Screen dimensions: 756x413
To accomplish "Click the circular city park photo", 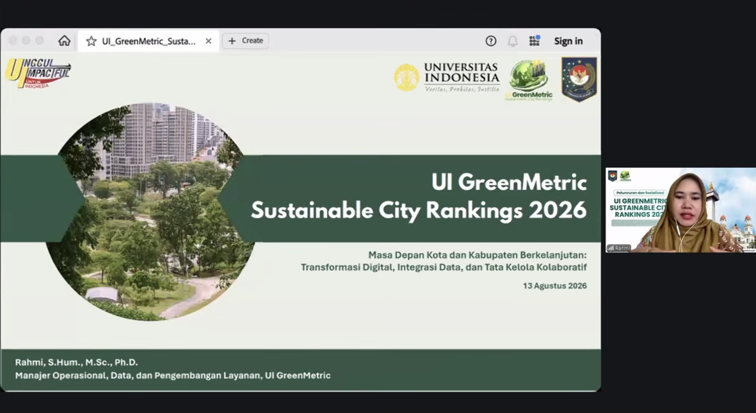I will 151,212.
